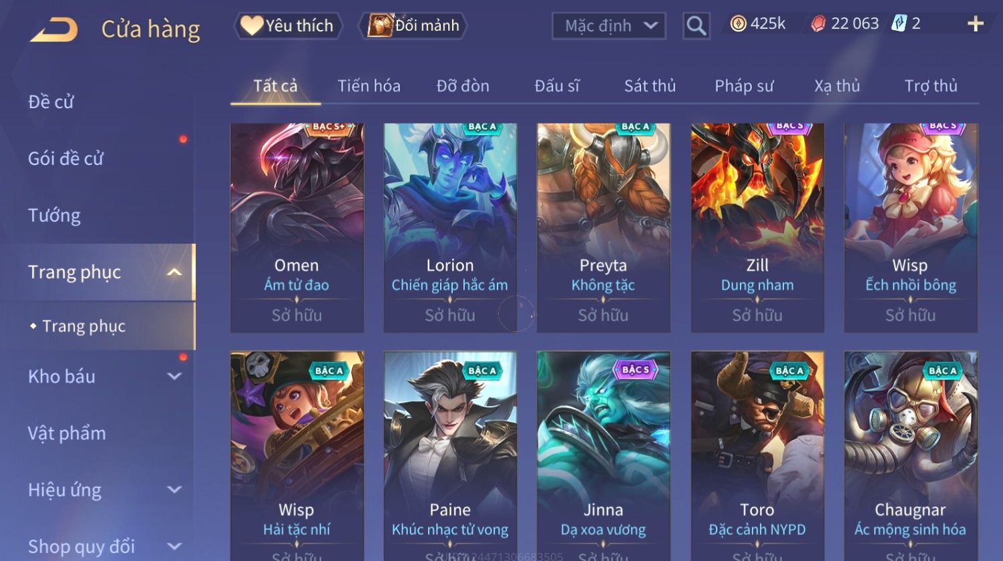This screenshot has height=561, width=1003.
Task: Collapse the Trang phục sidebar section
Action: (x=174, y=272)
